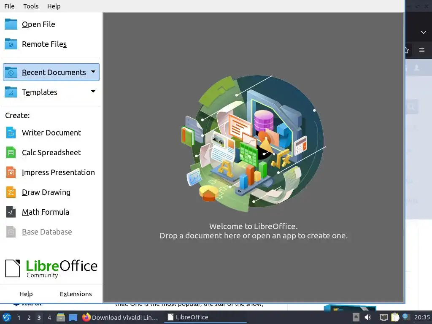Click the Base Database entry
Viewport: 432px width, 324px height.
pos(51,232)
